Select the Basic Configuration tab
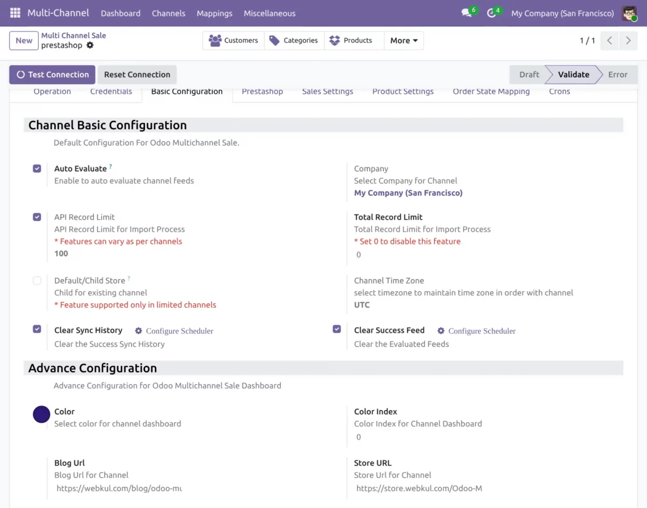 point(187,92)
